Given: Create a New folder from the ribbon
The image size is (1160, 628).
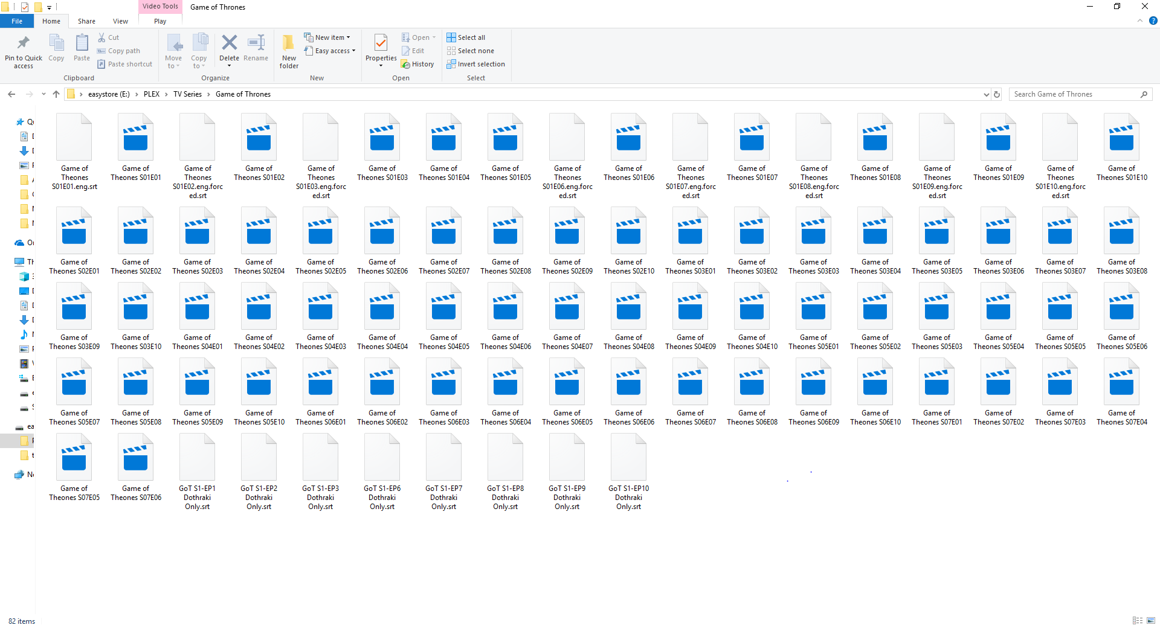Looking at the screenshot, I should (289, 51).
